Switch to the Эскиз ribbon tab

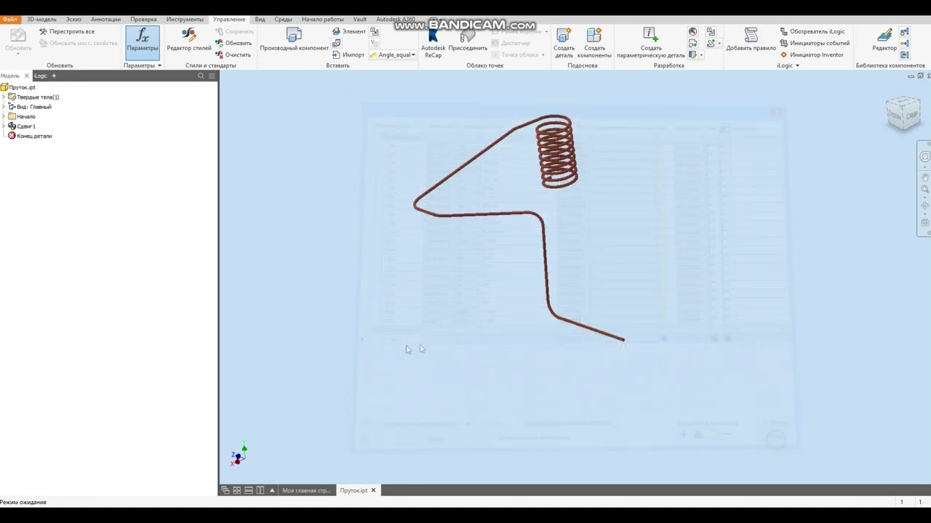[73, 19]
